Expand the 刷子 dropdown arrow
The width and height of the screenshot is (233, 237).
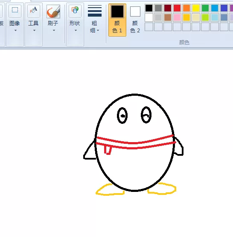click(x=54, y=31)
